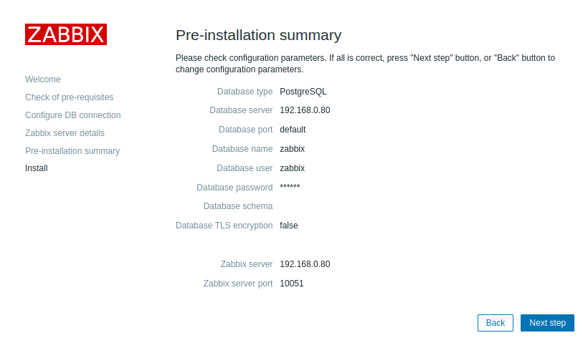Click the Database port default value
The width and height of the screenshot is (583, 348).
(293, 130)
